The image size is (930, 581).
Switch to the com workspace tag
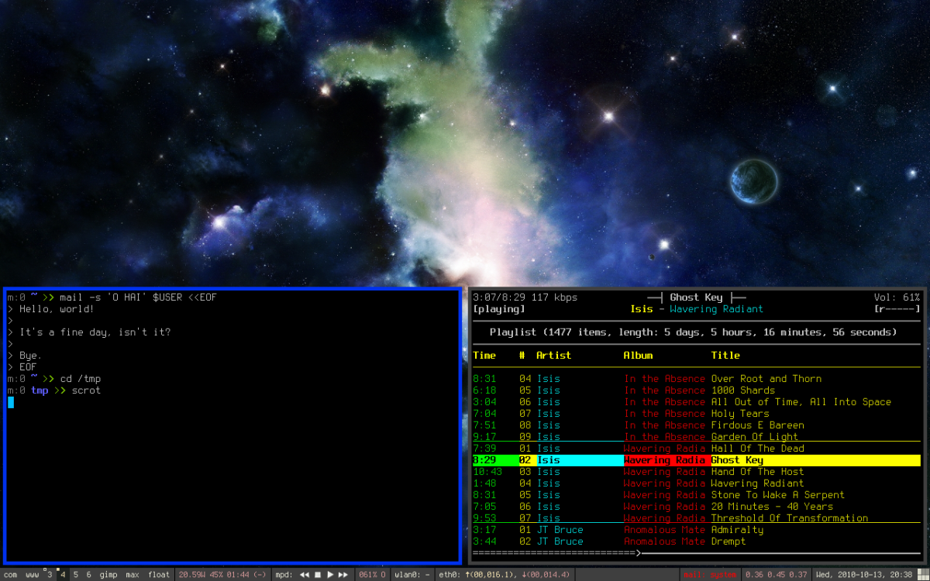10,575
